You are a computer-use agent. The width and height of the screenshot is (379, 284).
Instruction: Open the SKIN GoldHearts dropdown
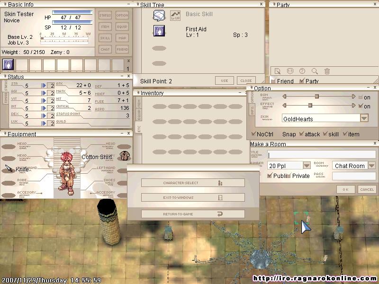[364, 118]
